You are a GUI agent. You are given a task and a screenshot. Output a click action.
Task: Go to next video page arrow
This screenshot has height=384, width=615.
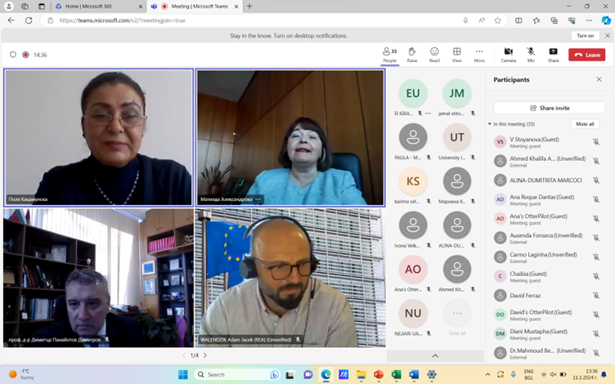[x=205, y=355]
